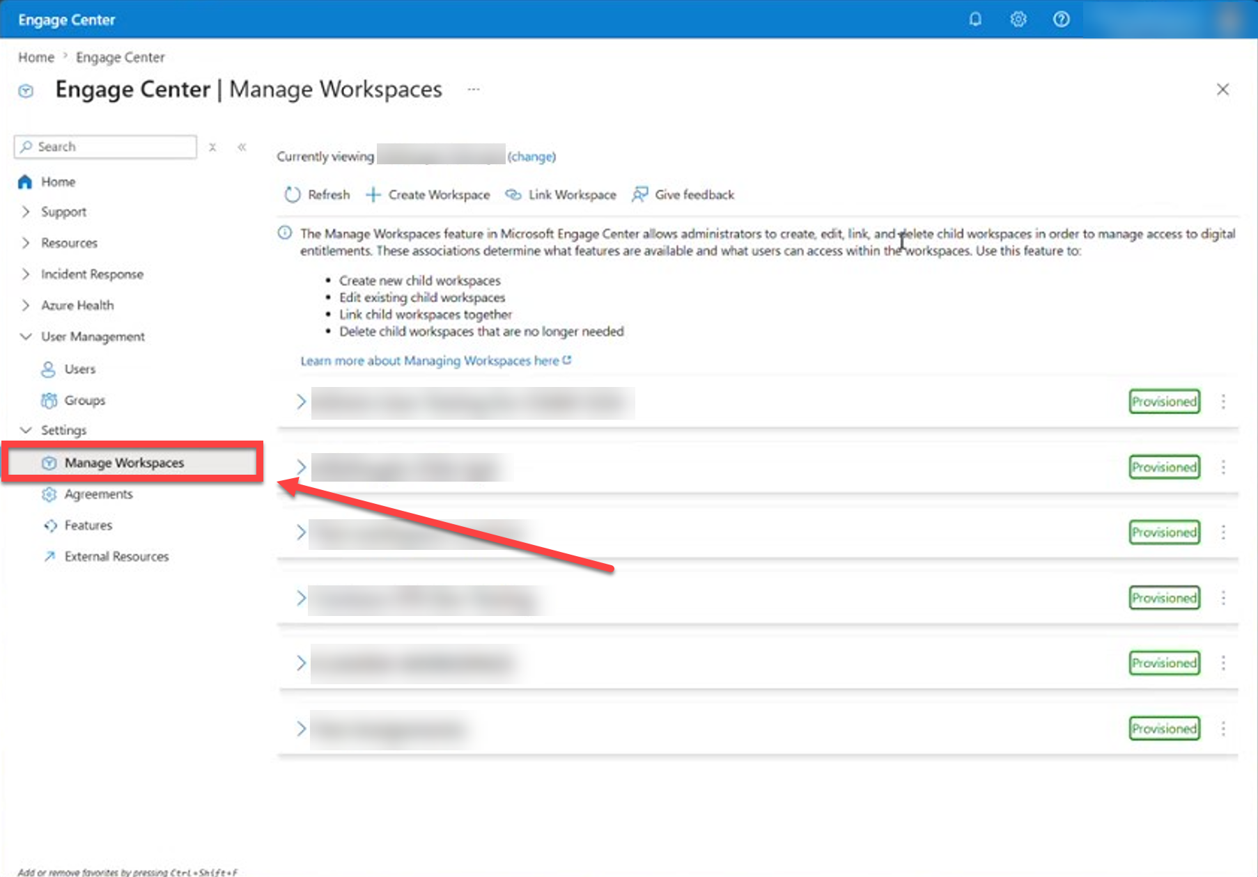Screen dimensions: 1258x877
Task: Open the help question mark icon
Action: pos(1061,19)
